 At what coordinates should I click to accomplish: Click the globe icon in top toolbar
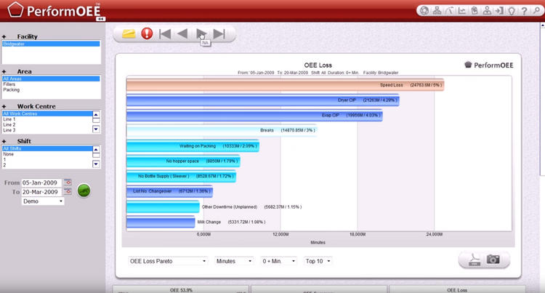[x=424, y=10]
